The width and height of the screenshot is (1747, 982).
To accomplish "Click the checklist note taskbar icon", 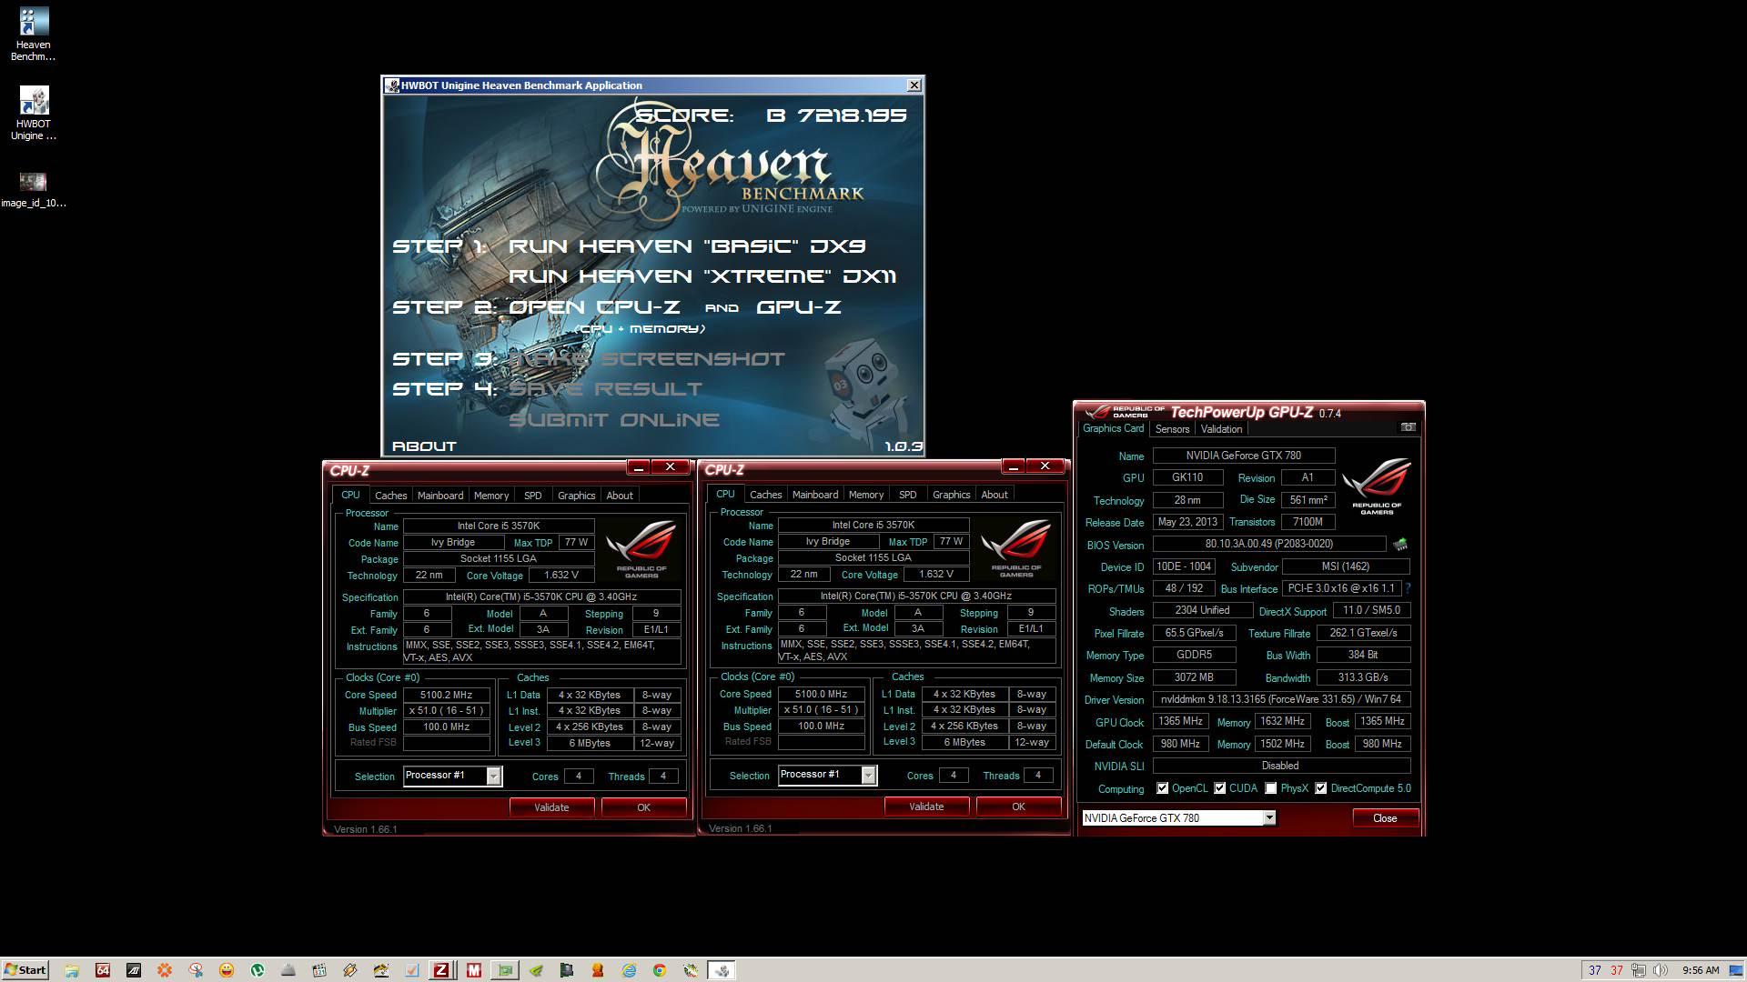I will [412, 970].
